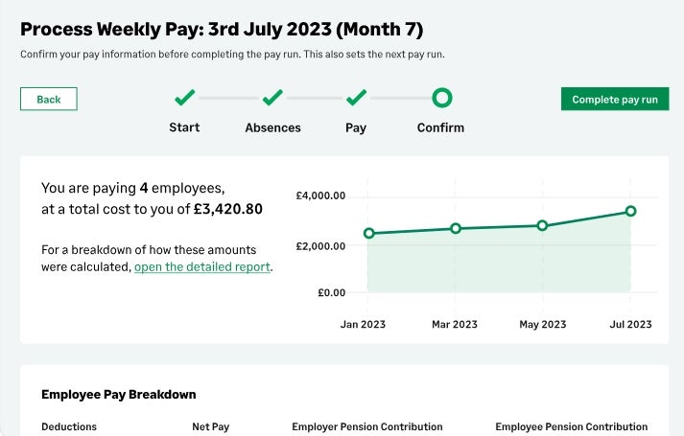Jump to the Start step label
The image size is (684, 436).
coord(184,127)
